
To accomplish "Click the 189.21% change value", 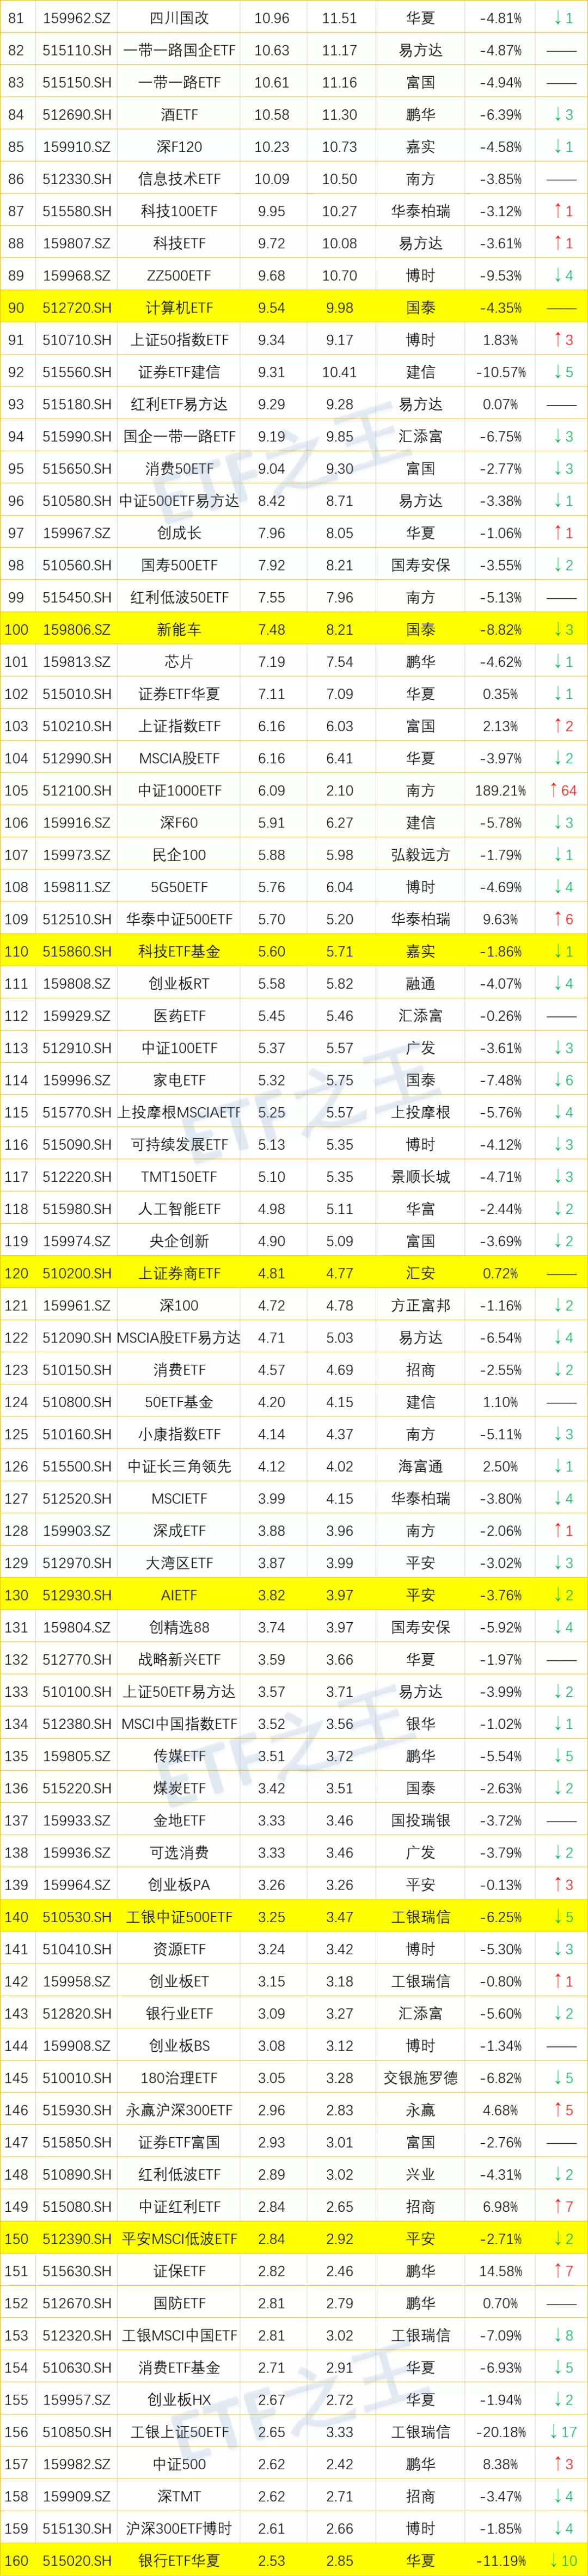I will pyautogui.click(x=500, y=790).
